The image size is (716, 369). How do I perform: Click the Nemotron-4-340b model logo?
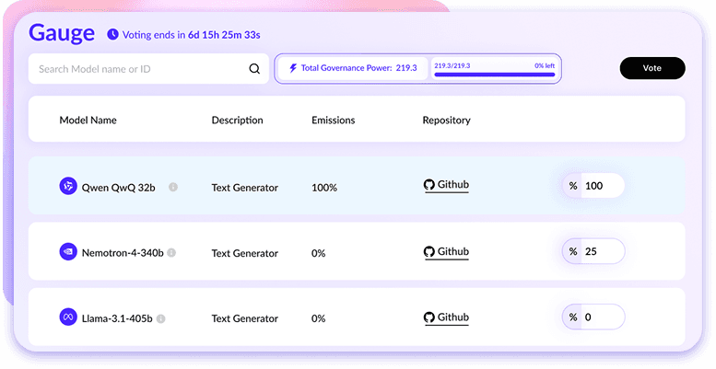(66, 252)
